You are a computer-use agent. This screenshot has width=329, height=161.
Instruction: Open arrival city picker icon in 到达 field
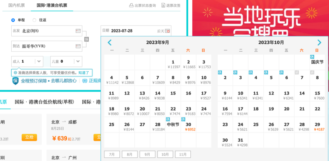[x=78, y=46]
